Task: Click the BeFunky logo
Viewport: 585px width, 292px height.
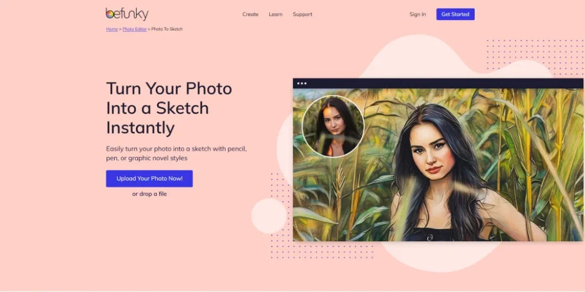Action: (x=127, y=14)
